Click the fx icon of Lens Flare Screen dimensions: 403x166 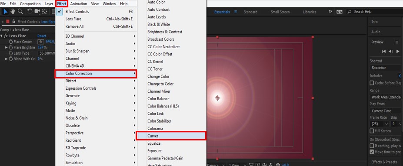click(x=6, y=36)
